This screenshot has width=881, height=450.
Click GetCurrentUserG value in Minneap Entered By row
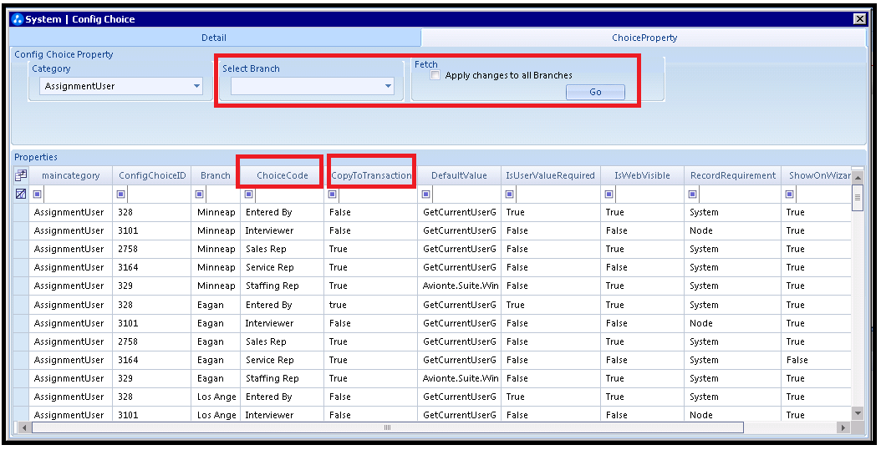coord(461,212)
